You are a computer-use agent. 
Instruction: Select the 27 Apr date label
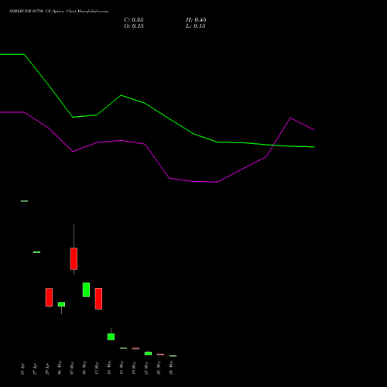pos(35,368)
